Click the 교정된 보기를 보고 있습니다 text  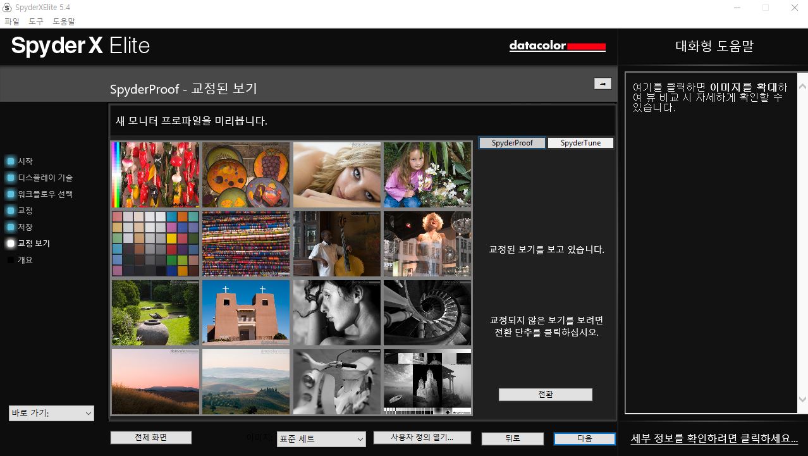pos(547,250)
